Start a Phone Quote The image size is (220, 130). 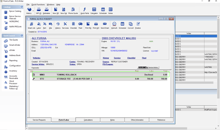pos(73,11)
